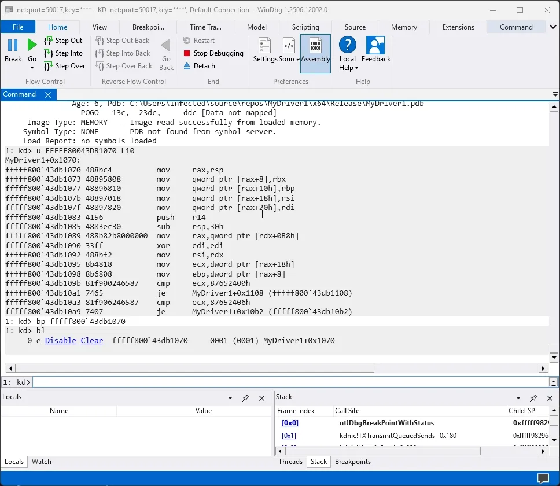Open the Feedback icon
The width and height of the screenshot is (560, 486).
(x=375, y=45)
